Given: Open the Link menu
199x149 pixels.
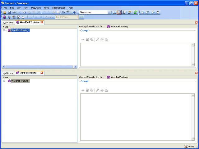Looking at the screenshot, I should 26,8.
